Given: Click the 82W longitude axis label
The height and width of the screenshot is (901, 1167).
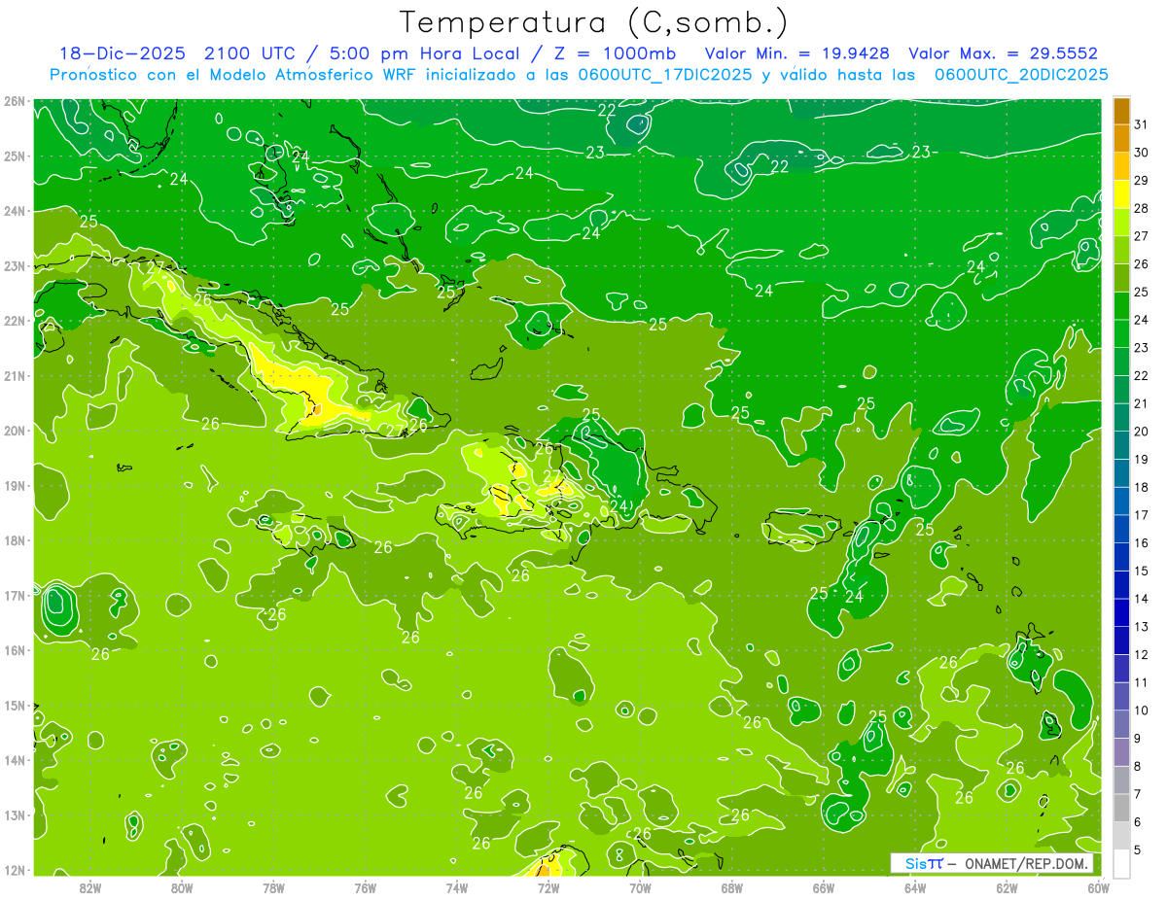Looking at the screenshot, I should point(90,887).
